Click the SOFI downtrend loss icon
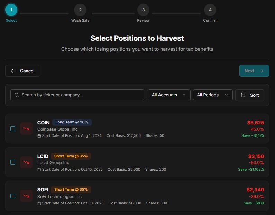Image resolution: width=275 pixels, height=215 pixels. point(26,196)
